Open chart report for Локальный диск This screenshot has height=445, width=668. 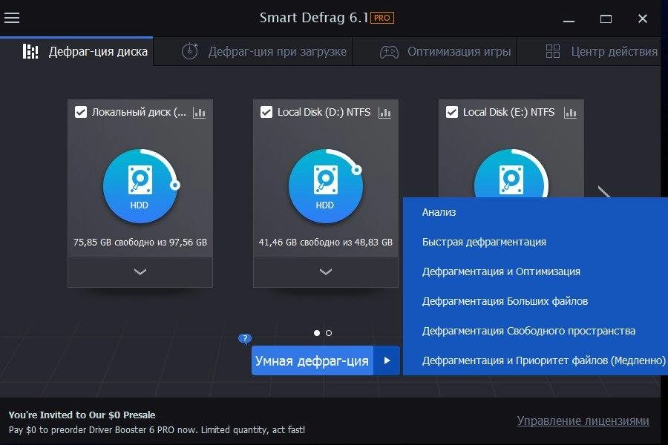[x=200, y=113]
